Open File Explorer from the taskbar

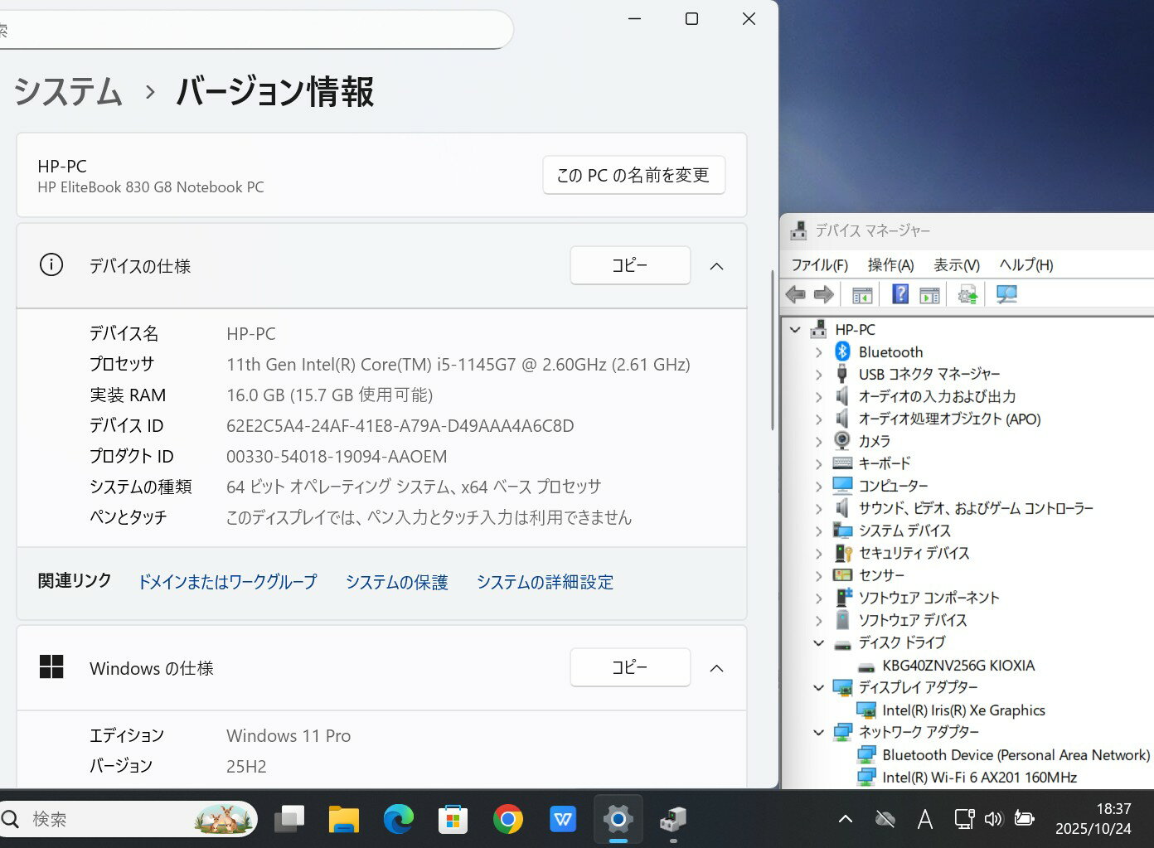point(343,820)
